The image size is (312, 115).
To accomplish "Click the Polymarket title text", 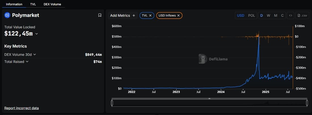I will click(x=26, y=15).
